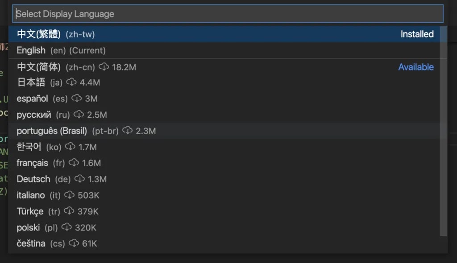Click the cloud download icon beside Deutsch
This screenshot has height=263, width=457.
pyautogui.click(x=79, y=179)
